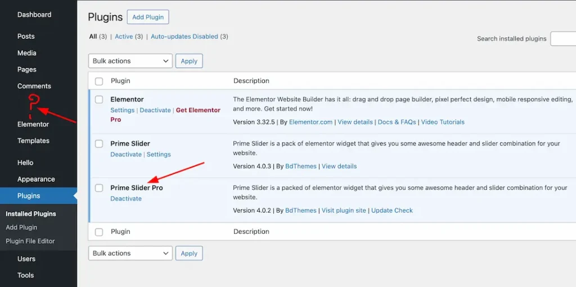Viewport: 576px width, 287px height.
Task: Open Prime Slider Settings link
Action: 159,154
